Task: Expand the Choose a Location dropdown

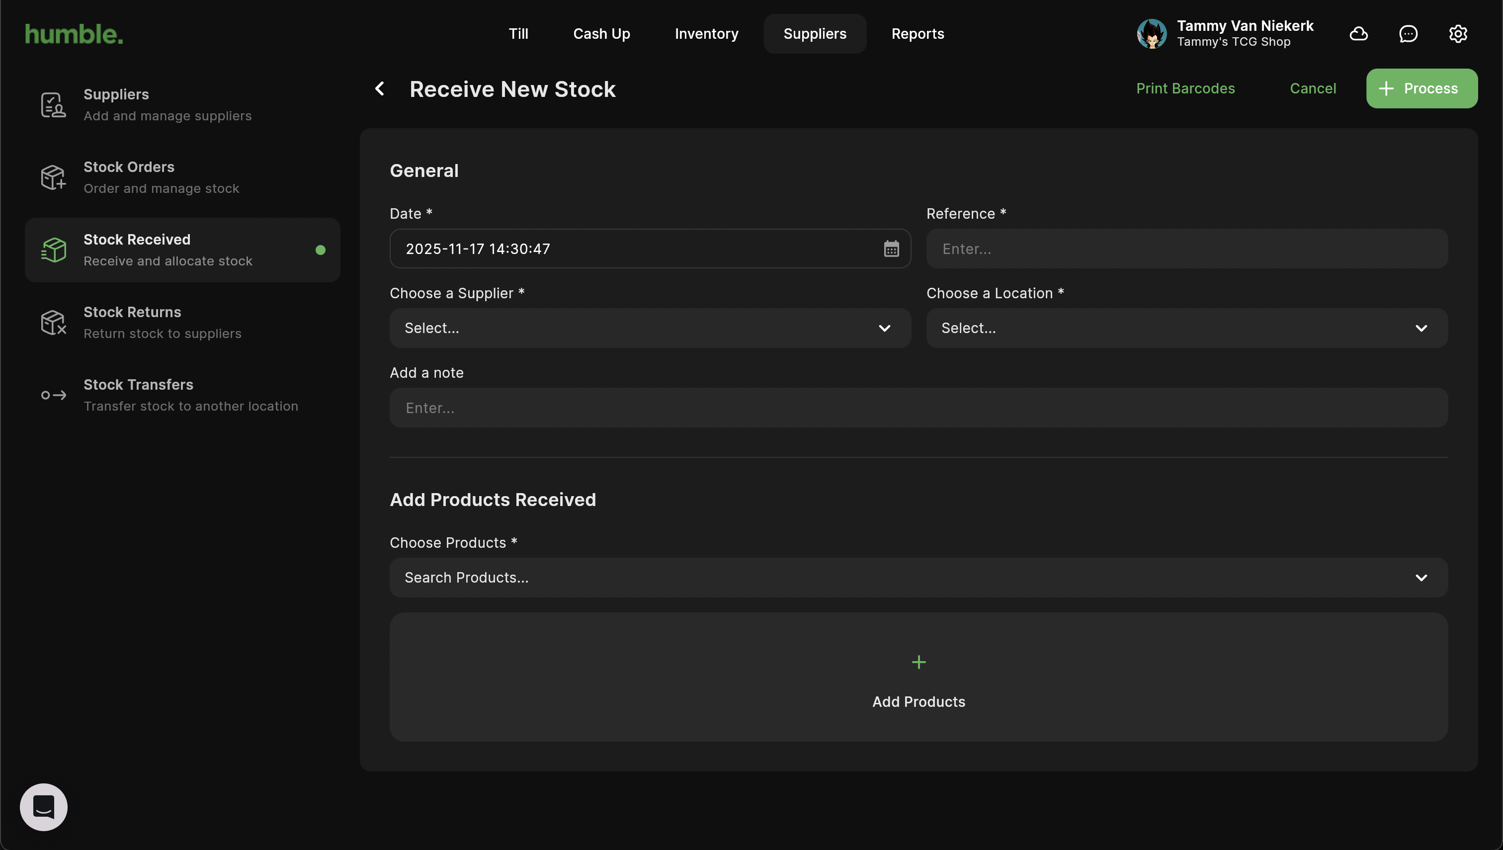Action: click(x=1186, y=328)
